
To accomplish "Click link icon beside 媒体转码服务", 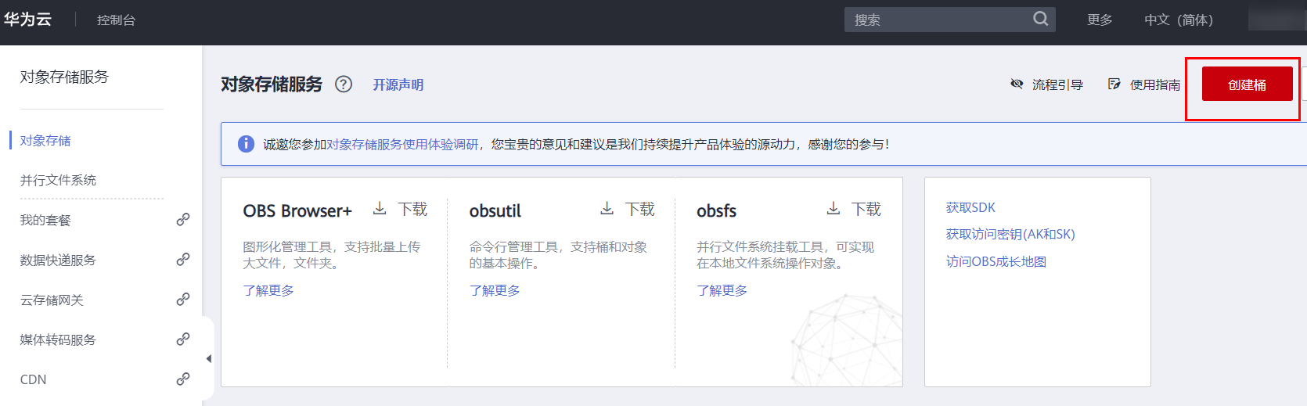I will (x=183, y=340).
